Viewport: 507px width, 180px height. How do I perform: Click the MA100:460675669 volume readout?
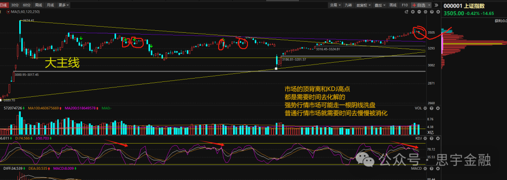[x=43, y=108]
